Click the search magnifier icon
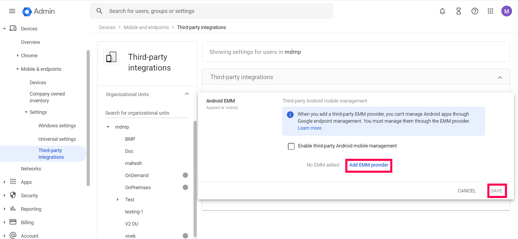 100,11
